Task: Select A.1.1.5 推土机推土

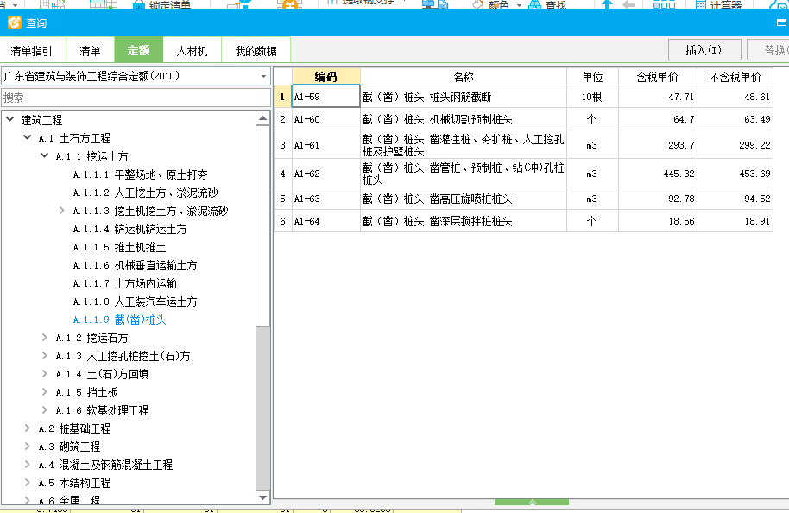Action: coord(119,247)
